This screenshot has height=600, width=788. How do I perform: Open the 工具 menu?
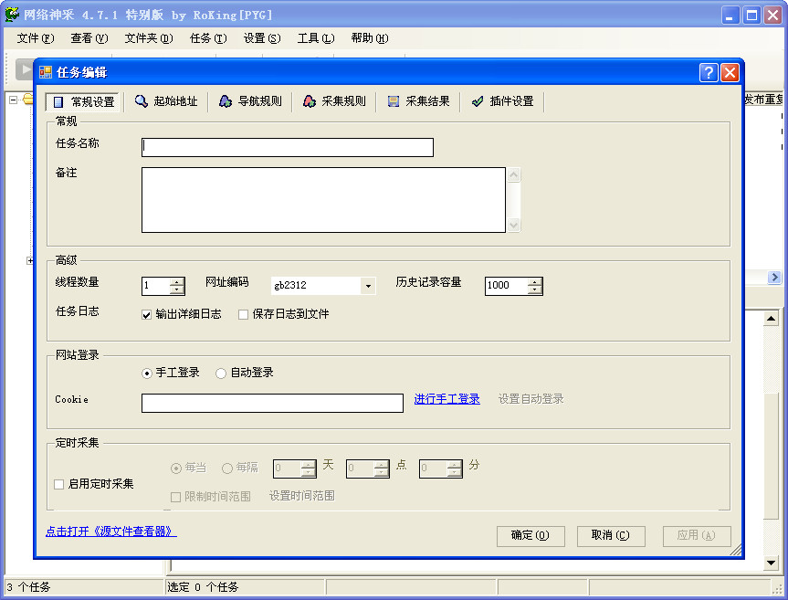click(317, 38)
